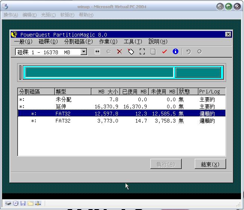Screen dimensions: 244x210
Task: Click the format partition bracket icon
Action: [x=142, y=52]
